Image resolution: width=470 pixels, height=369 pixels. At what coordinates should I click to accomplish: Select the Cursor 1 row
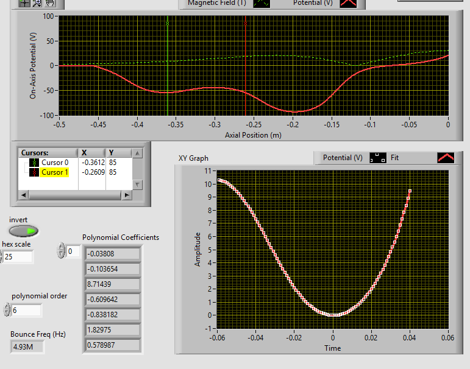(x=54, y=172)
